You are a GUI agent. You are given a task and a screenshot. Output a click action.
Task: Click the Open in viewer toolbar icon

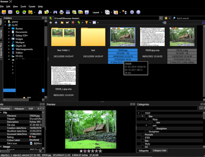point(4,12)
